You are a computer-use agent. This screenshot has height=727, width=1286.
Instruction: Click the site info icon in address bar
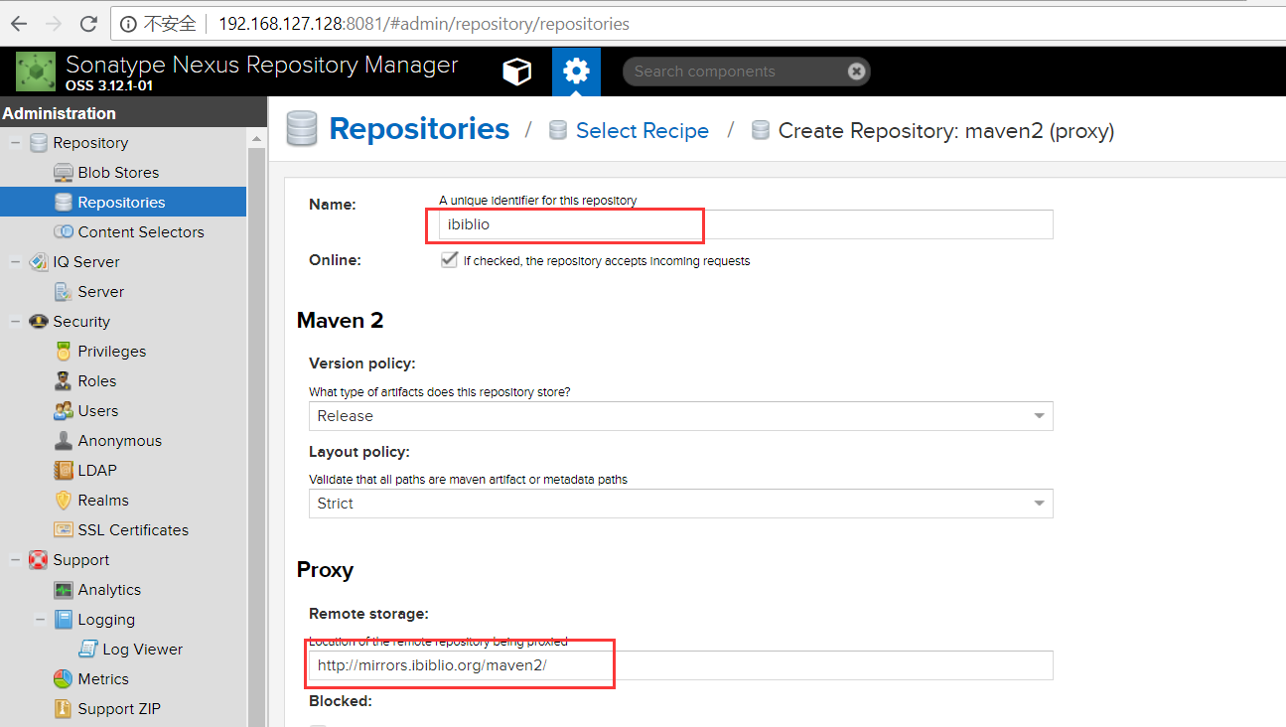(x=128, y=24)
